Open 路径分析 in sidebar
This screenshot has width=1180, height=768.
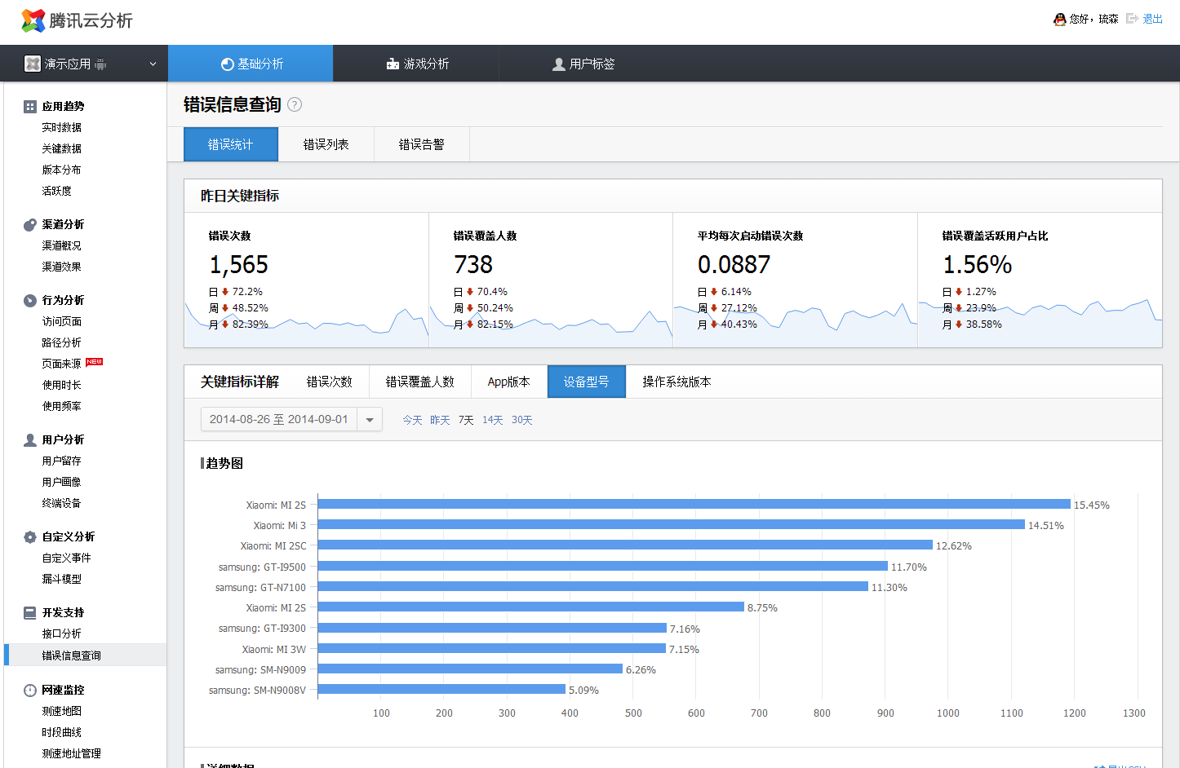tap(62, 343)
